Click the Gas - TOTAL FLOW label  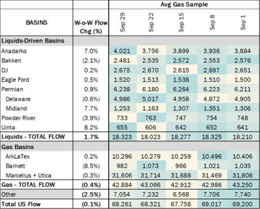click(28, 185)
